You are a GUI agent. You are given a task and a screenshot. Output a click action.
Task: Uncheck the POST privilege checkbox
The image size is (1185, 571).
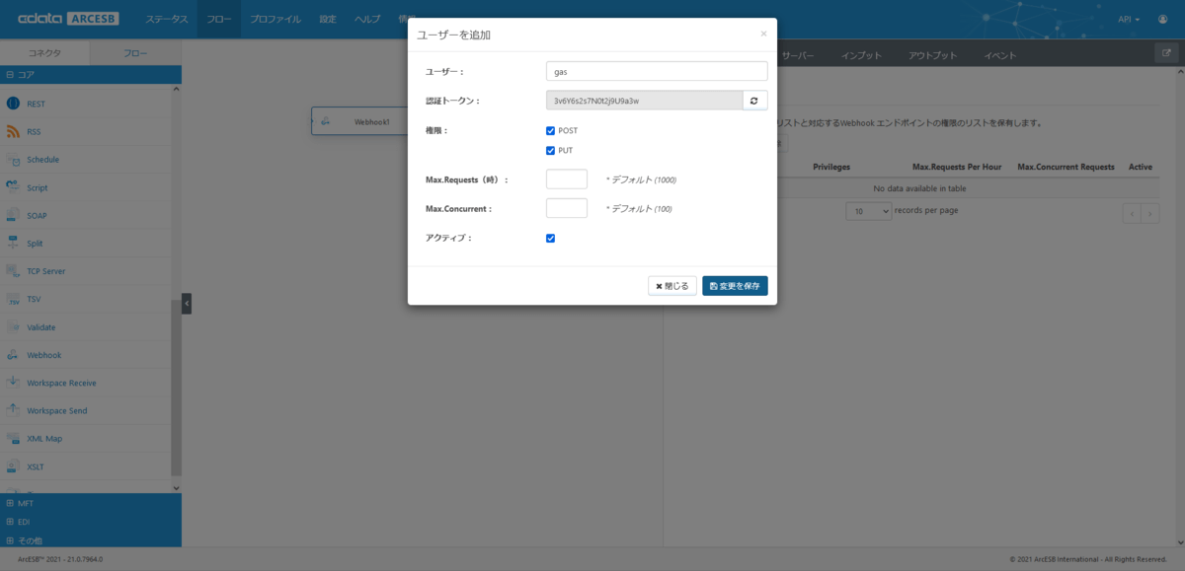[x=551, y=130]
